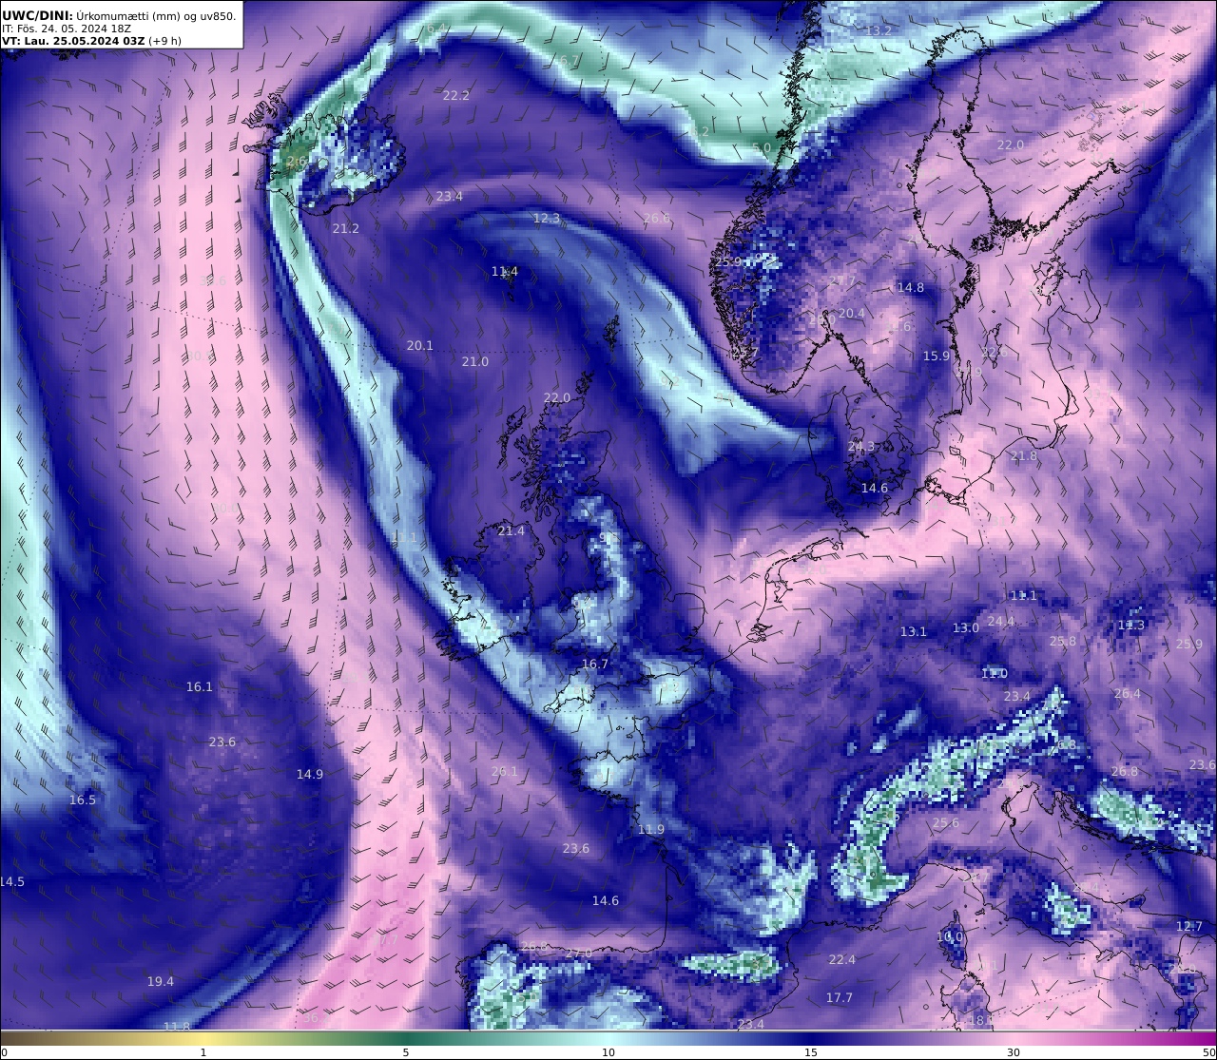
Task: Click the 11.9 value label
Action: [651, 830]
